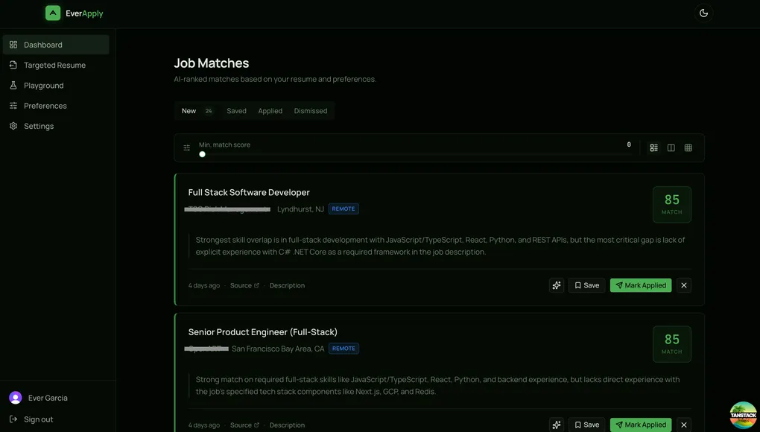Switch to list view layout
This screenshot has height=432, width=760.
654,148
